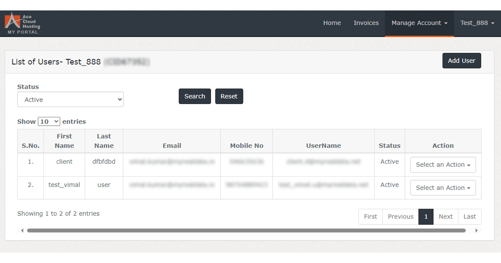Open Select an Action for test_vimal user

pyautogui.click(x=443, y=187)
